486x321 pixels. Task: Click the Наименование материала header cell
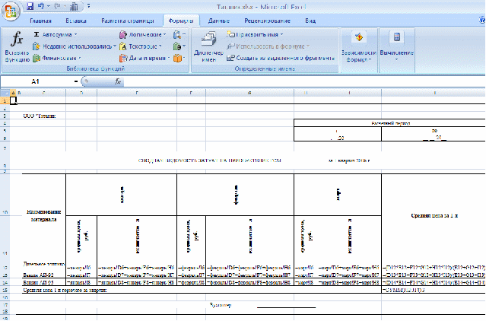pos(43,216)
